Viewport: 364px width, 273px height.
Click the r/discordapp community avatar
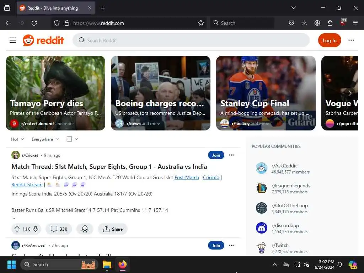tap(262, 228)
